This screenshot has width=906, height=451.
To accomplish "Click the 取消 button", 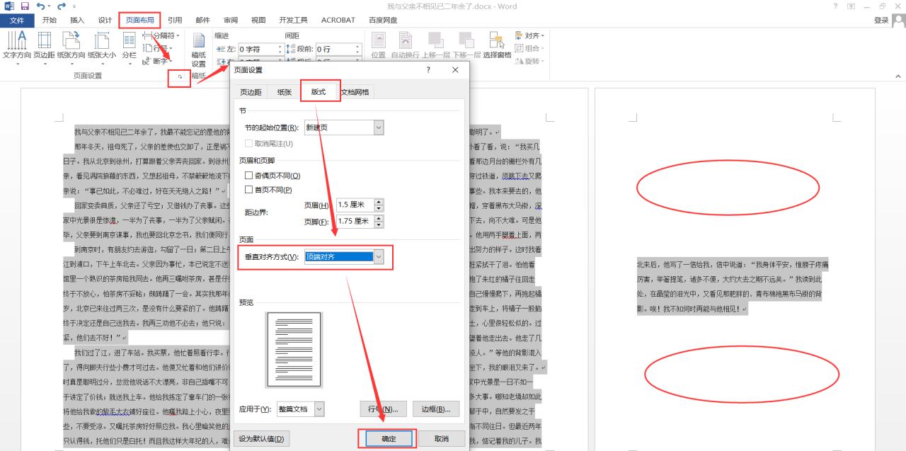I will click(x=441, y=439).
